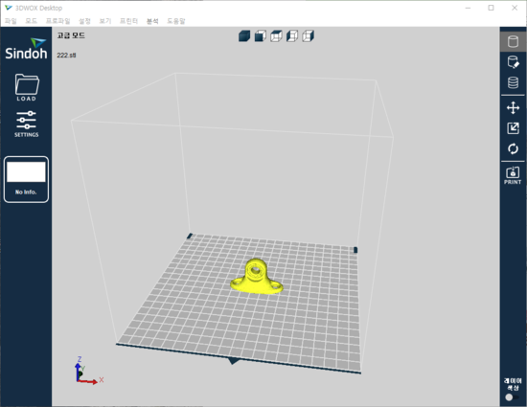This screenshot has height=407, width=527.
Task: Click the PRINT icon
Action: 513,175
